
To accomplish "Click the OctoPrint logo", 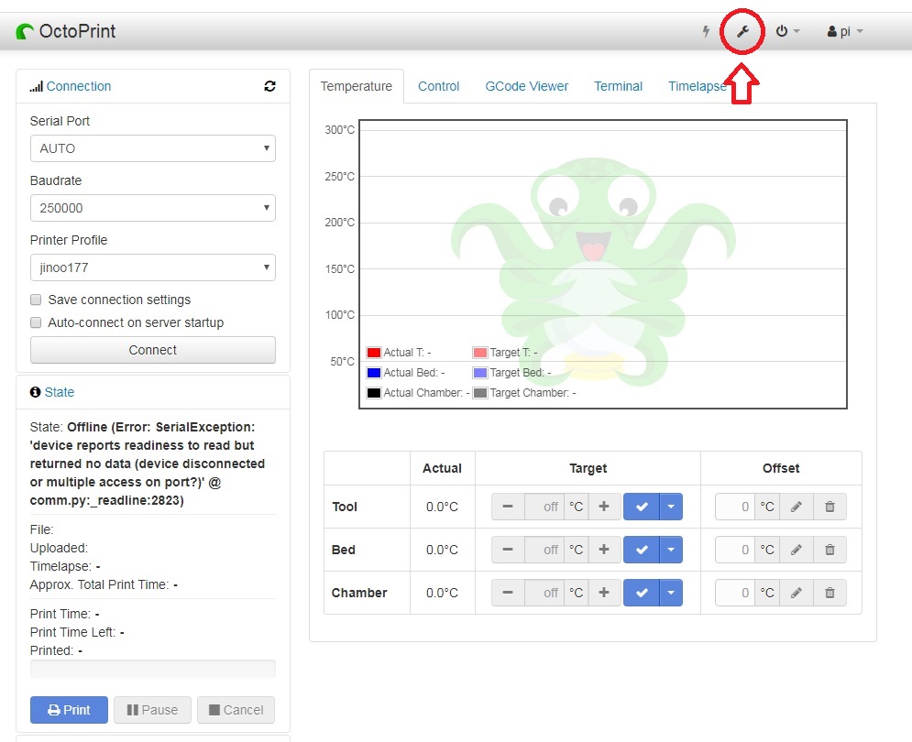I will tap(66, 31).
